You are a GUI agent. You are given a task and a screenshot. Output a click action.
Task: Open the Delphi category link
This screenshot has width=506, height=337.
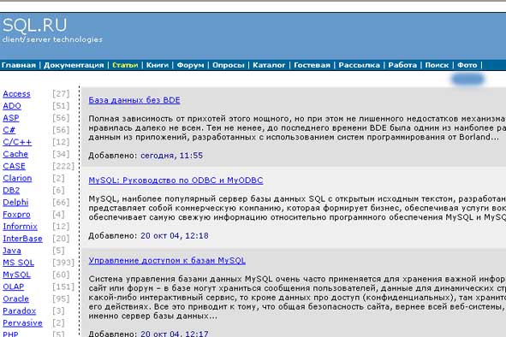(15, 202)
